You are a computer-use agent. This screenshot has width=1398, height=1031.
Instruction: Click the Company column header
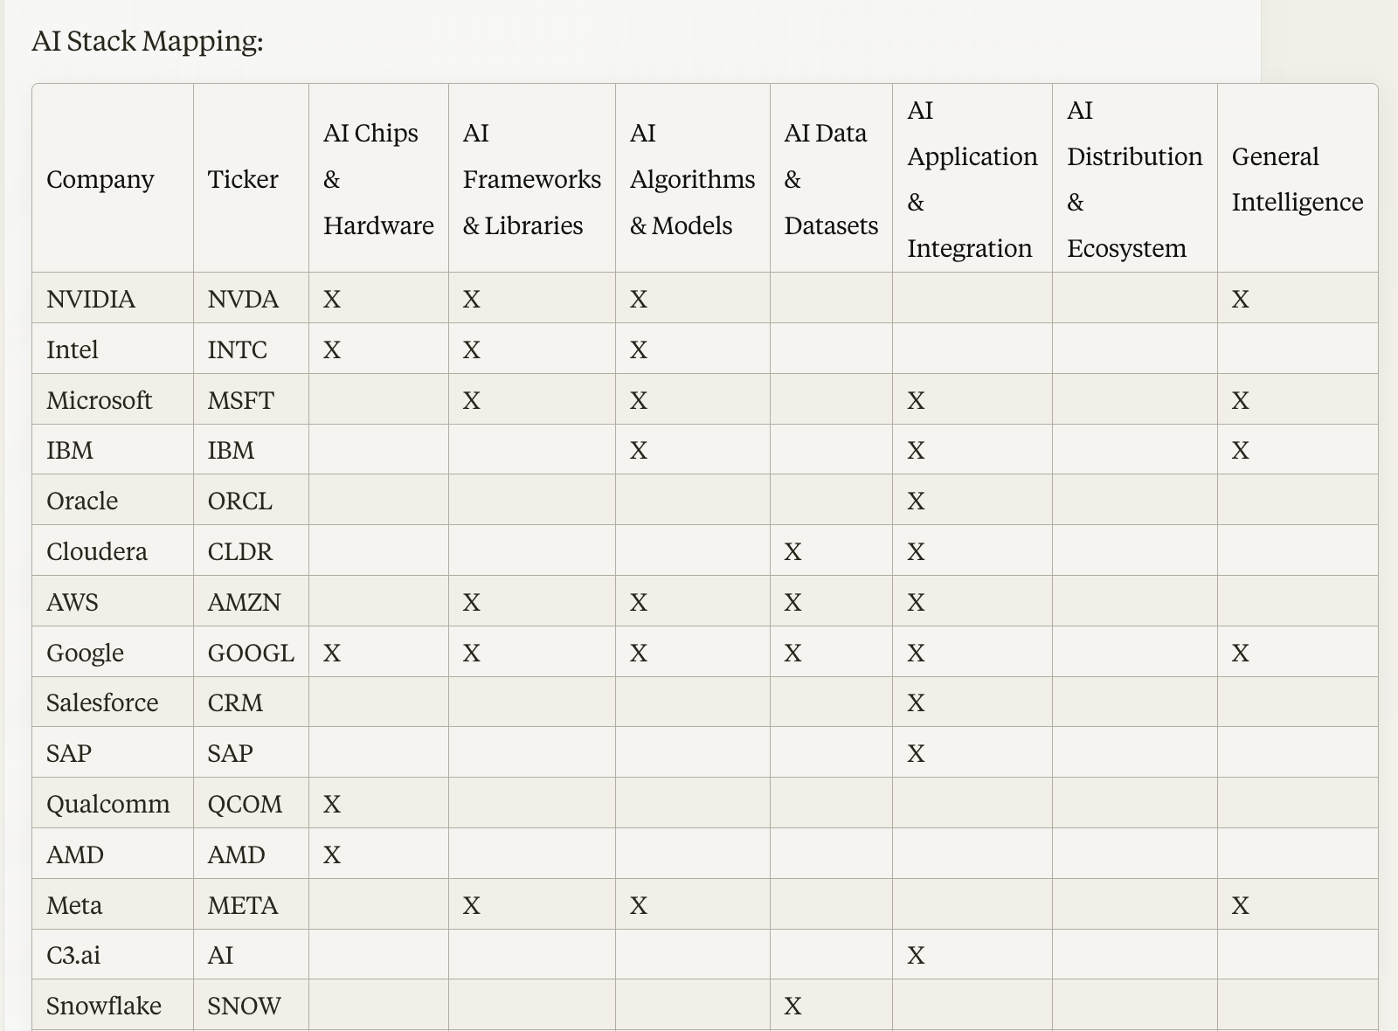100,179
